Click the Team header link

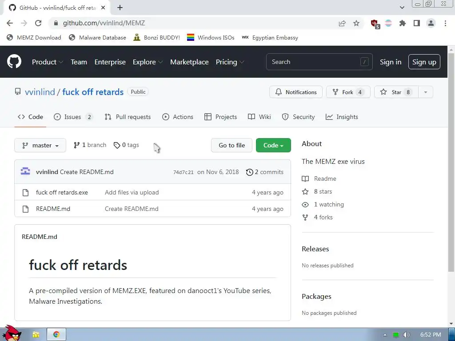pyautogui.click(x=79, y=62)
